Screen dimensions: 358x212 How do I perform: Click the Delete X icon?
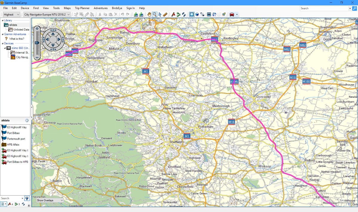116,14
